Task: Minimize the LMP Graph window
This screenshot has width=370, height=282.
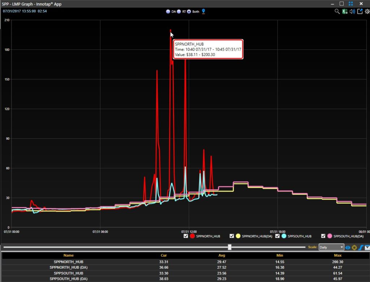Action: pyautogui.click(x=332, y=4)
